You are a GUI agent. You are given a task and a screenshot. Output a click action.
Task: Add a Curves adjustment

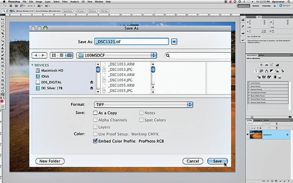(x=272, y=65)
